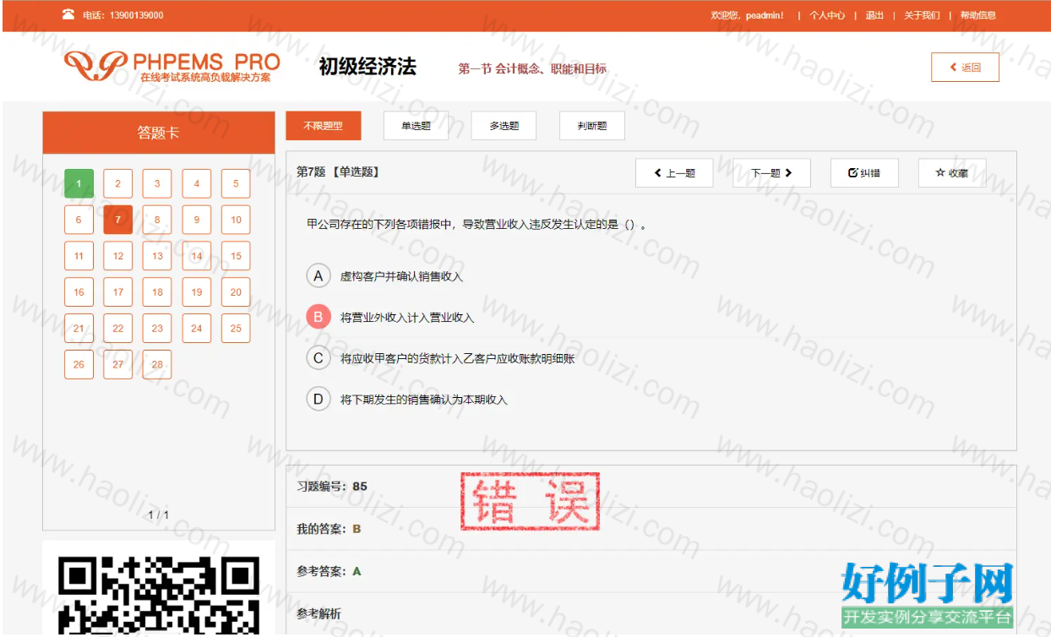Screen dimensions: 1051x637
Task: Jump to question 19 on answer card
Action: pos(197,292)
